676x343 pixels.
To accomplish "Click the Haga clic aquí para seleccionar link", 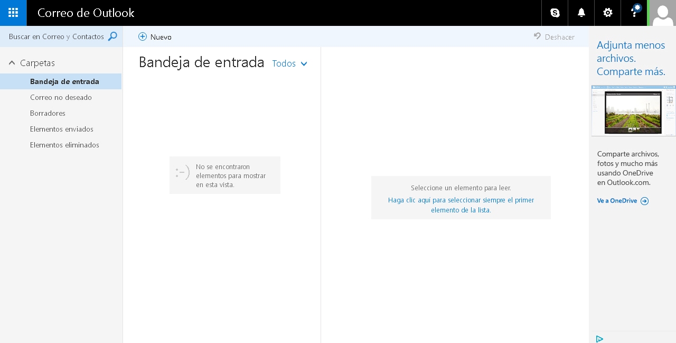I will click(x=461, y=205).
